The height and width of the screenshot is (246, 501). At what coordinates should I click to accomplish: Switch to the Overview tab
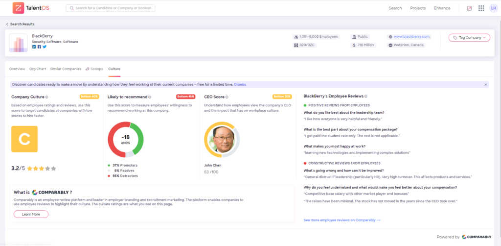pos(17,69)
